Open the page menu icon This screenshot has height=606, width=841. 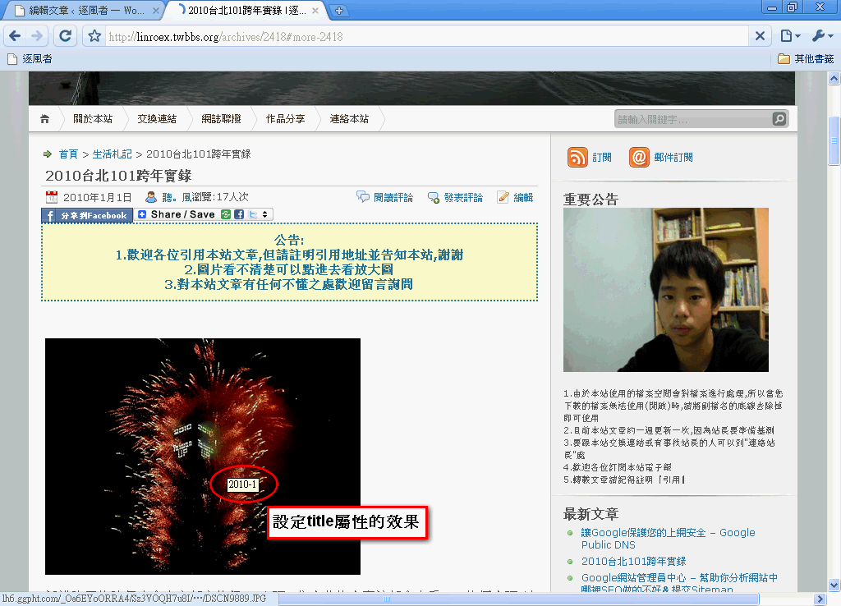coord(790,36)
